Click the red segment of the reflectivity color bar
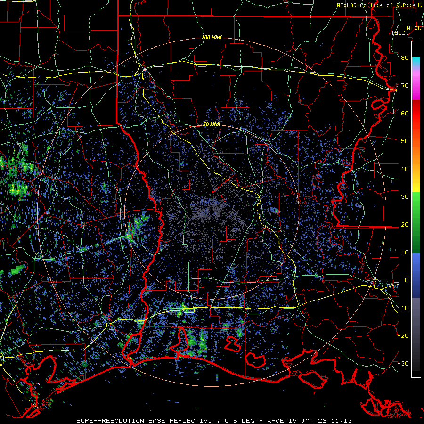424x424 pixels. 416,114
